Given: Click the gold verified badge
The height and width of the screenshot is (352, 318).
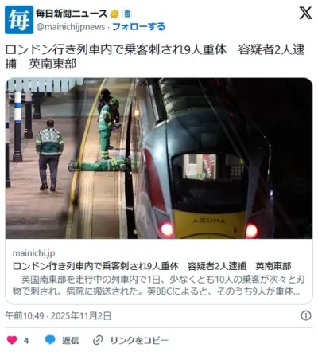Looking at the screenshot, I should click(x=114, y=14).
